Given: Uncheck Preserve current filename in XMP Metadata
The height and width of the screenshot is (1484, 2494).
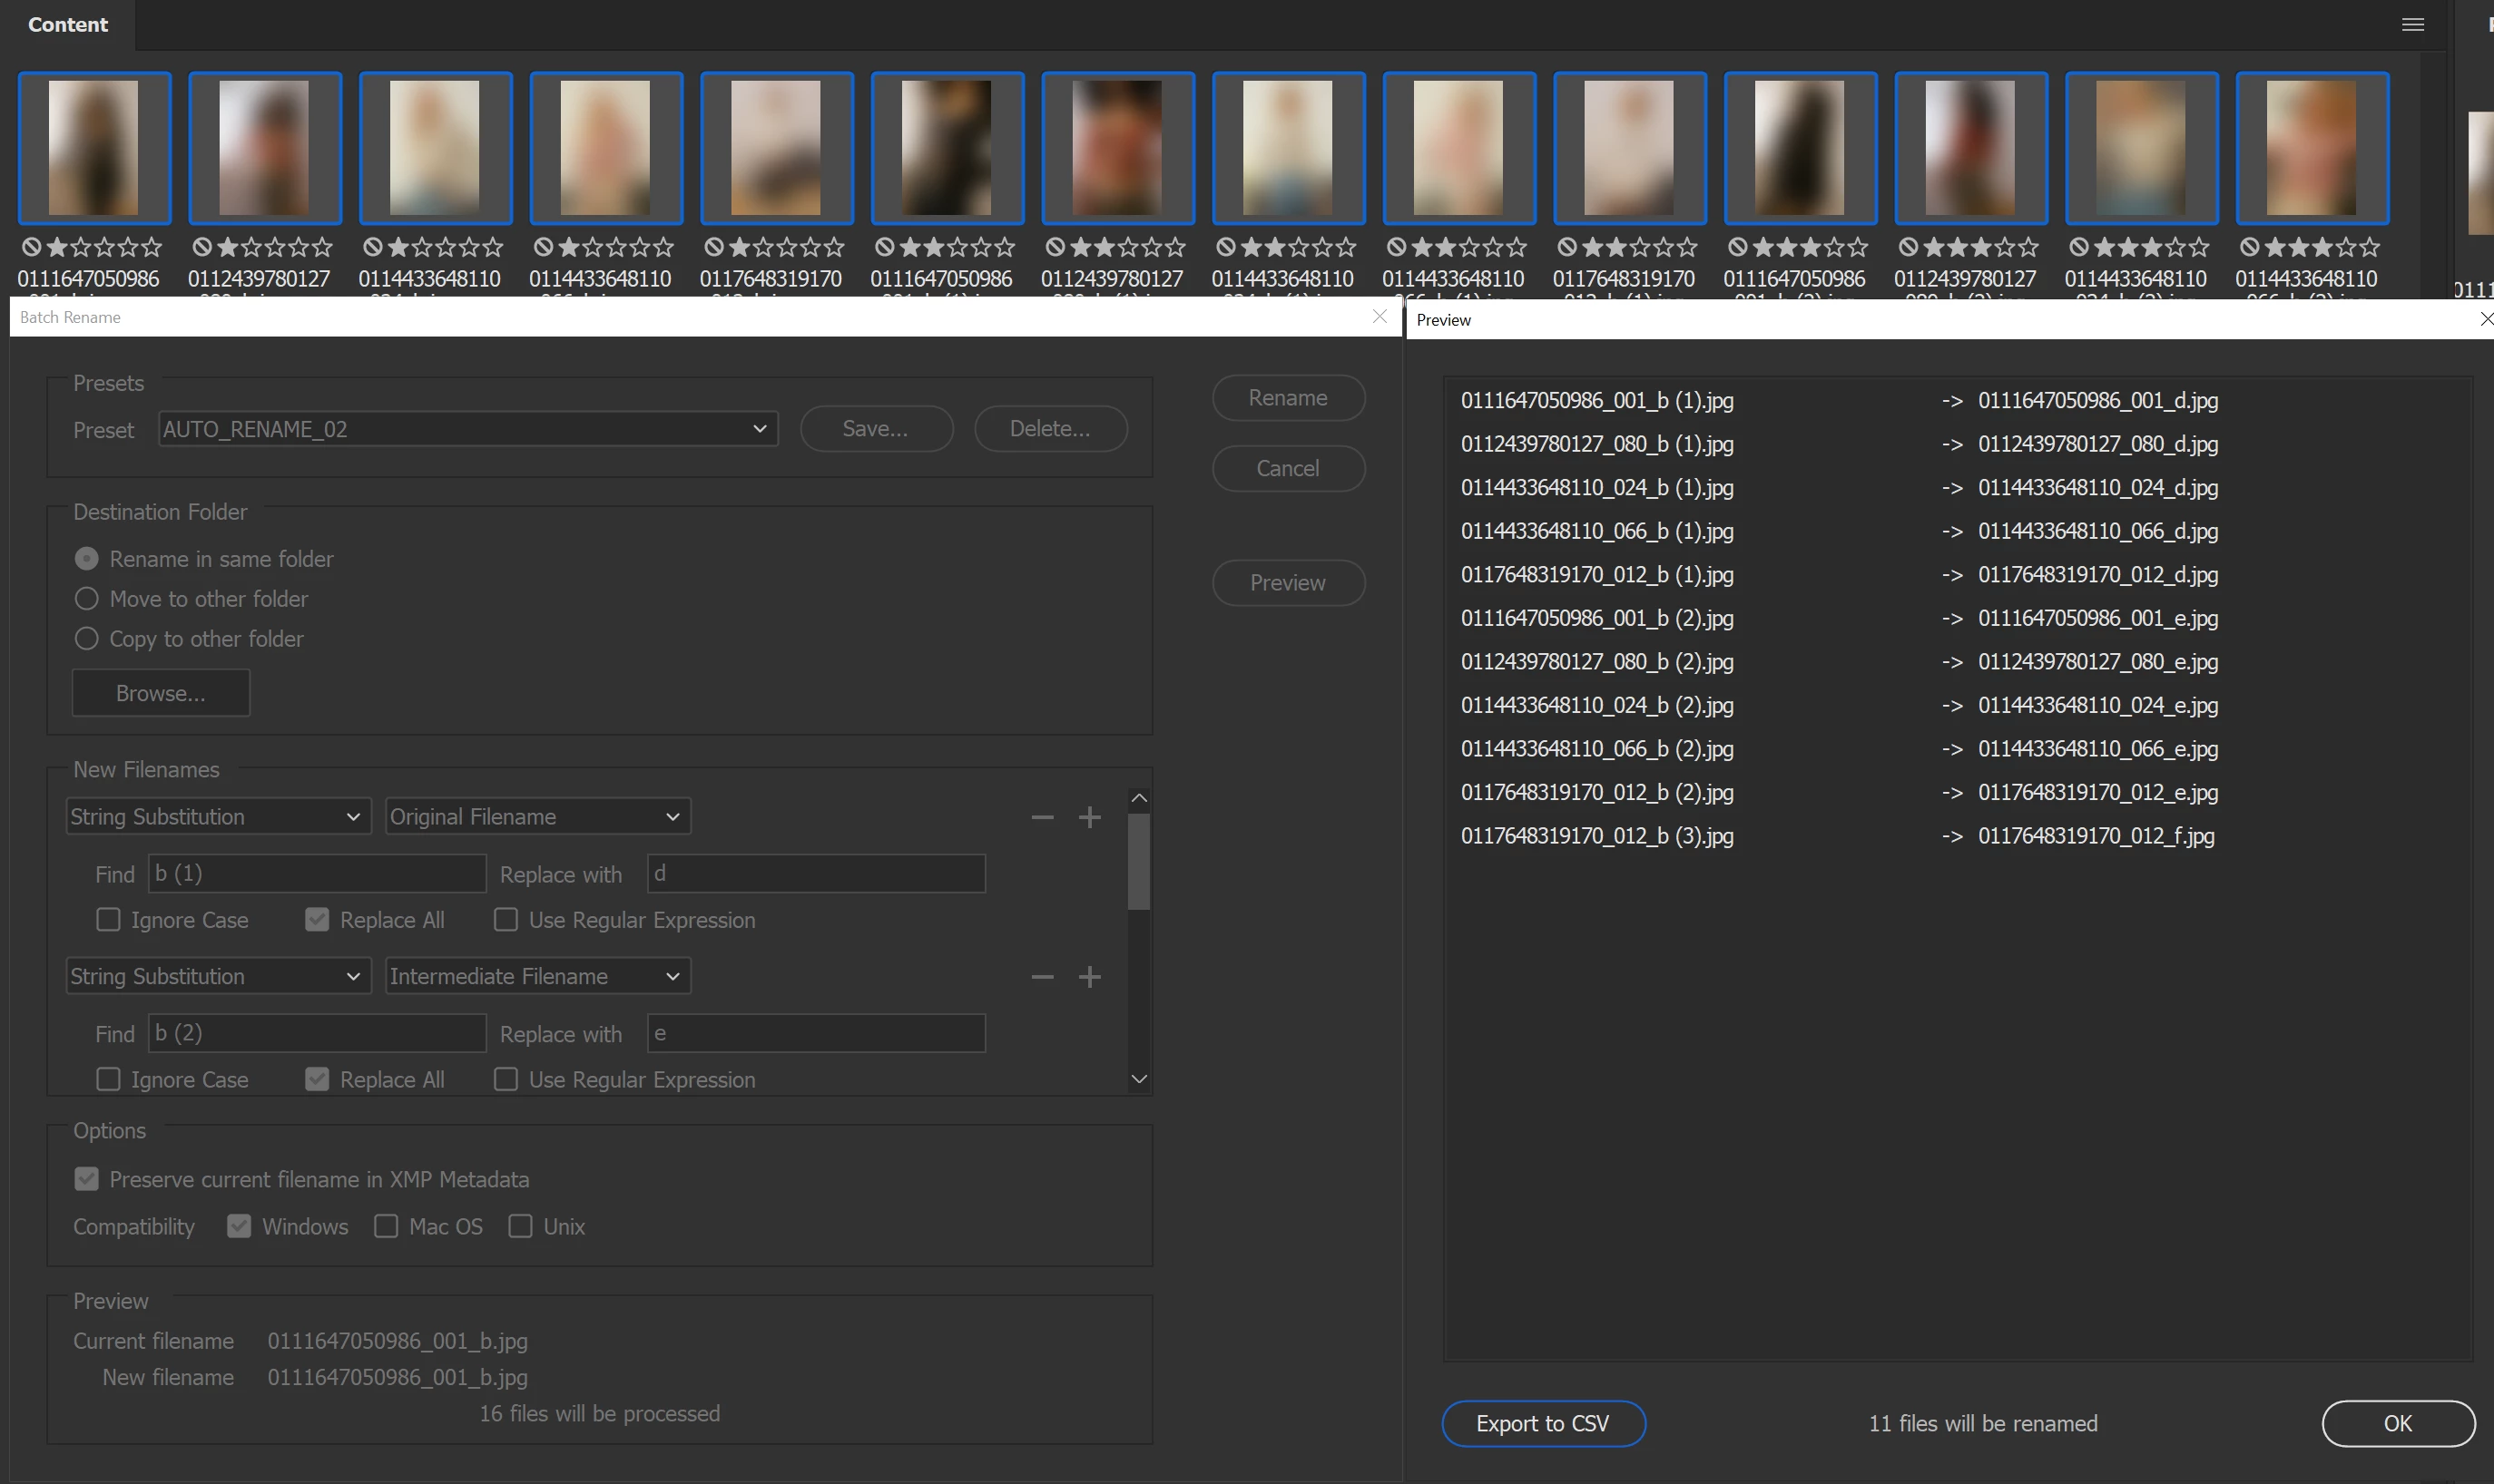Looking at the screenshot, I should coord(87,1179).
